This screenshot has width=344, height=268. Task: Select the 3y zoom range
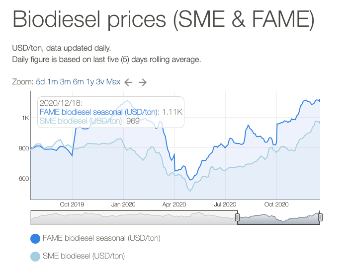coord(100,82)
